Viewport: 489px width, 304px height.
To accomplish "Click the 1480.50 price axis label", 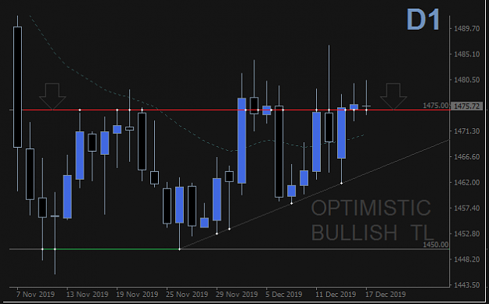I will click(x=467, y=80).
